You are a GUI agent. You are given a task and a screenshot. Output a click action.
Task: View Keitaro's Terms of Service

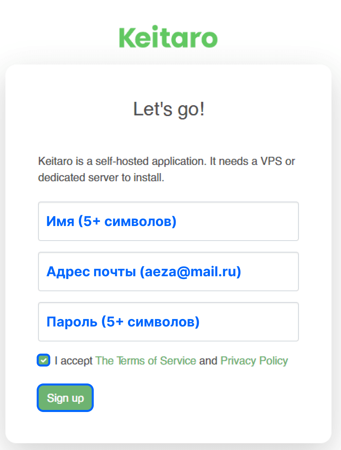(146, 360)
